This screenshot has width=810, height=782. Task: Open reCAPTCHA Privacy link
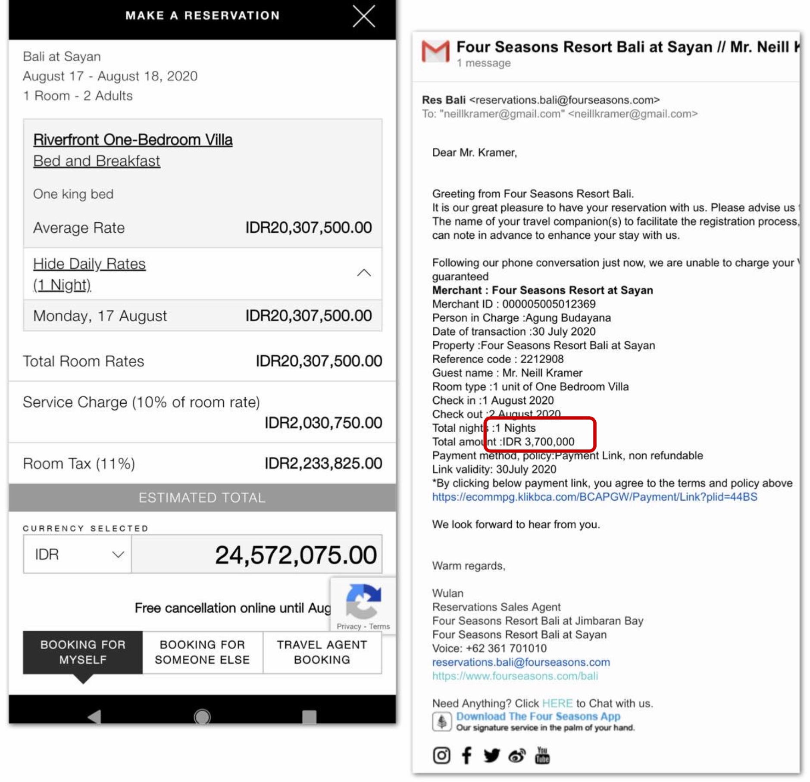348,626
